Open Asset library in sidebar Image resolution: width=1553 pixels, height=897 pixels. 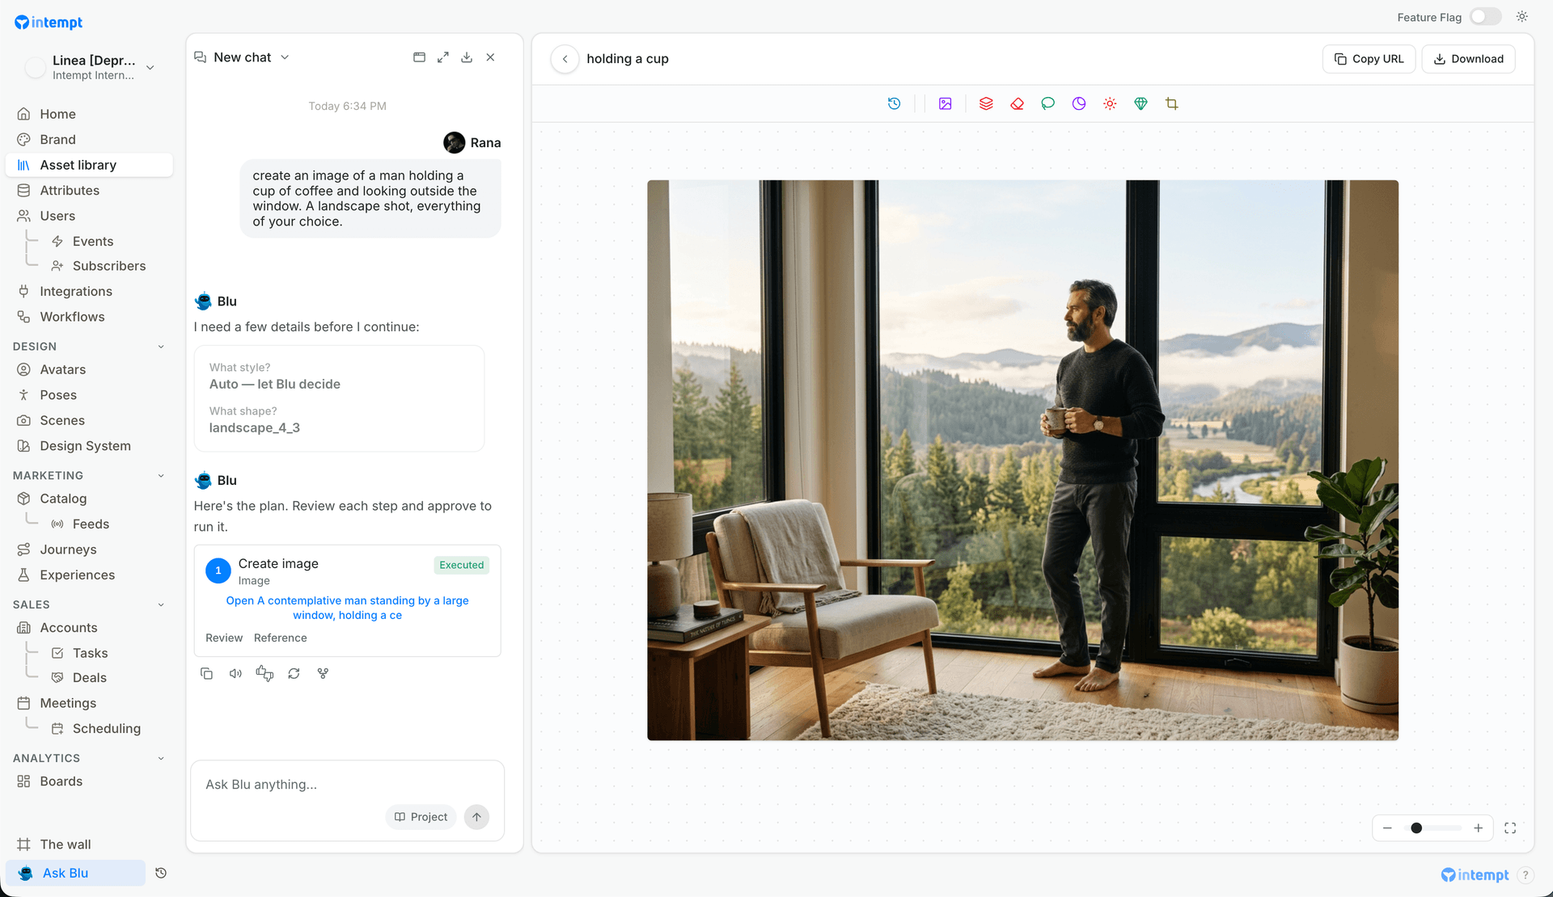pos(89,165)
